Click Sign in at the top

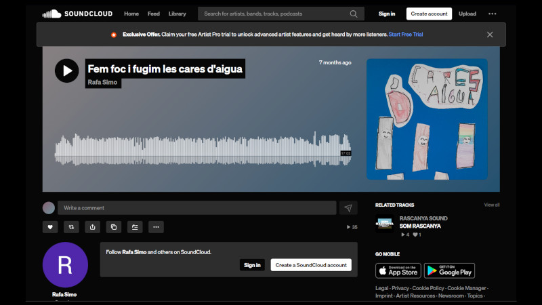pyautogui.click(x=387, y=14)
